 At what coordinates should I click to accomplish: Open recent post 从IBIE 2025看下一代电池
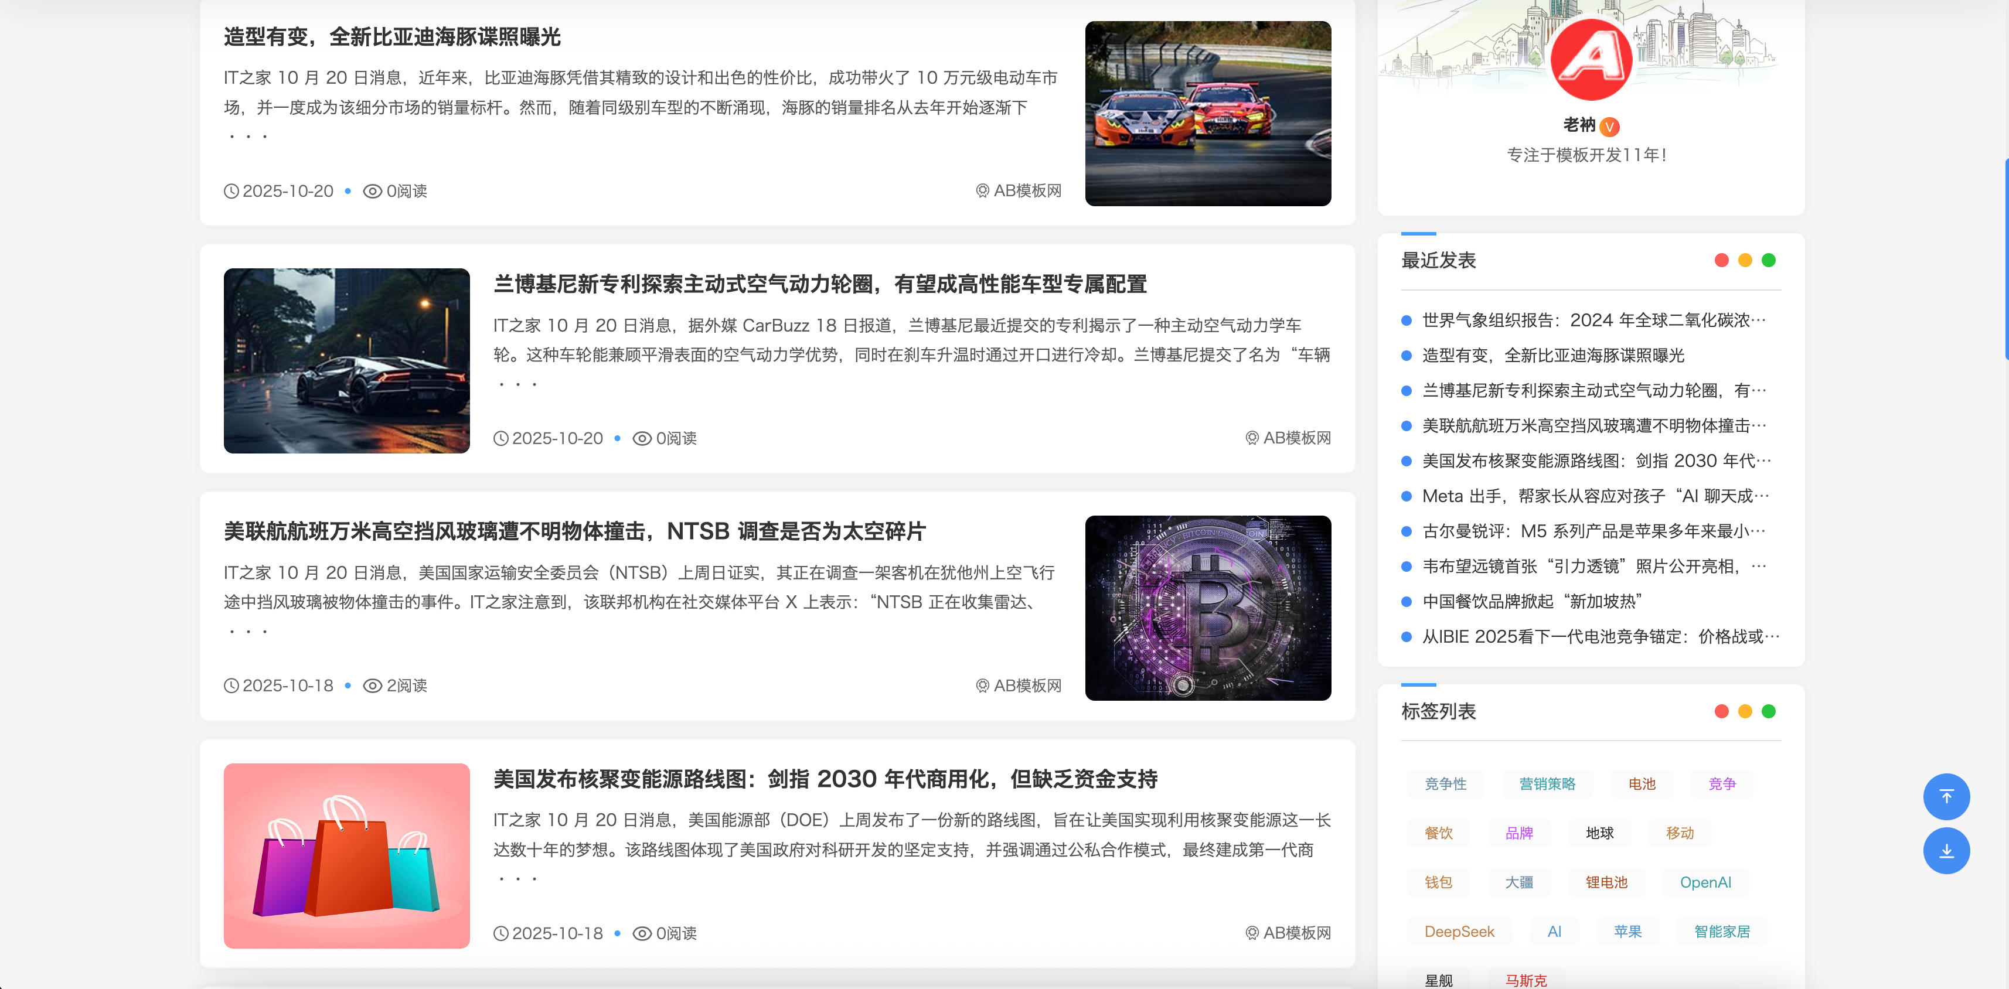coord(1601,636)
